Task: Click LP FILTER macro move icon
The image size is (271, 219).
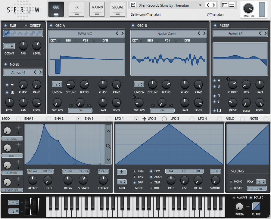Action: pos(18,128)
